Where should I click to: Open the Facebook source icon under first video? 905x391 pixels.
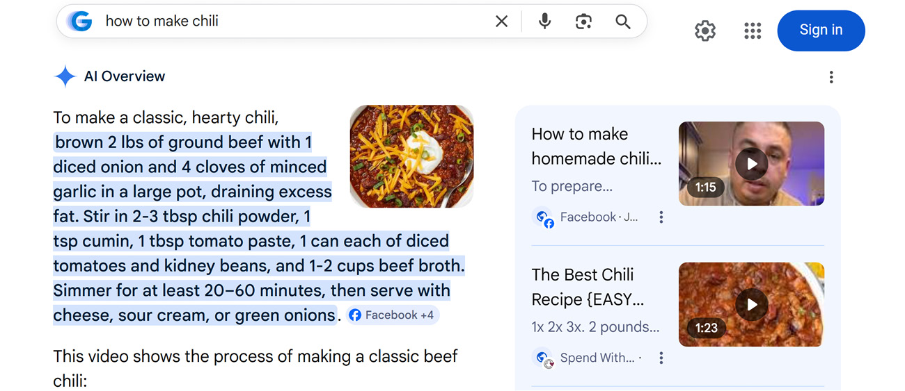point(543,217)
